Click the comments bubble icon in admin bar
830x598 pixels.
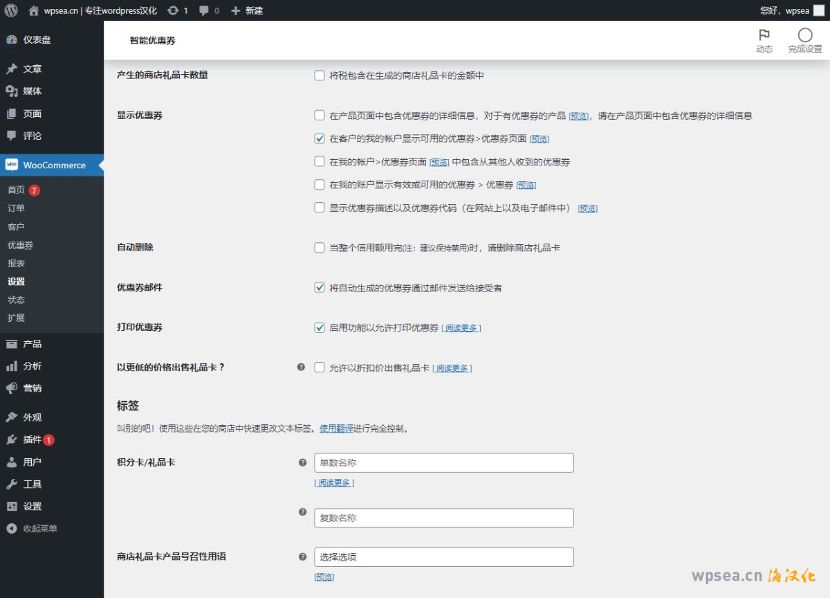click(204, 10)
